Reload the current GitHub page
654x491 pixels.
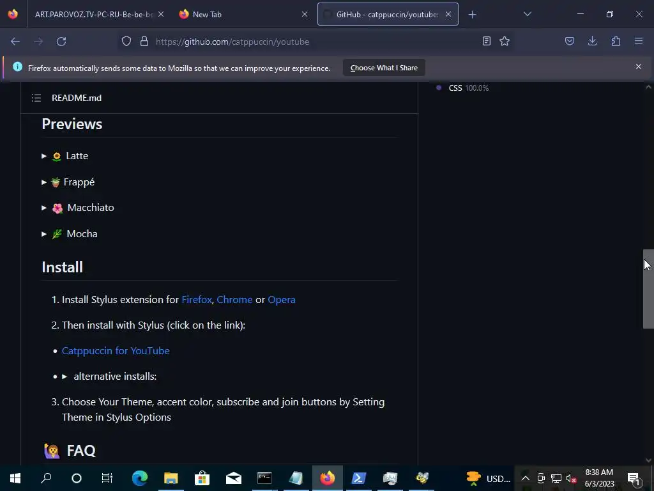pyautogui.click(x=61, y=42)
